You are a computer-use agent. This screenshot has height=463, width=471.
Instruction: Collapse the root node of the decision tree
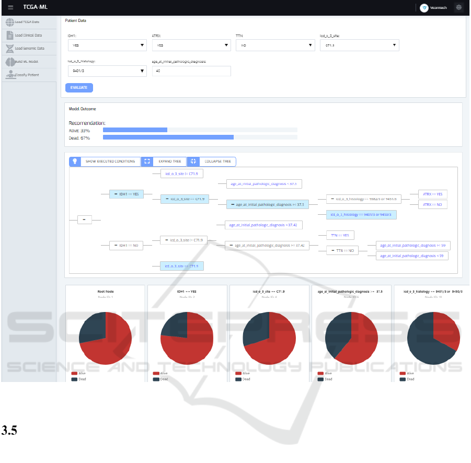83,221
